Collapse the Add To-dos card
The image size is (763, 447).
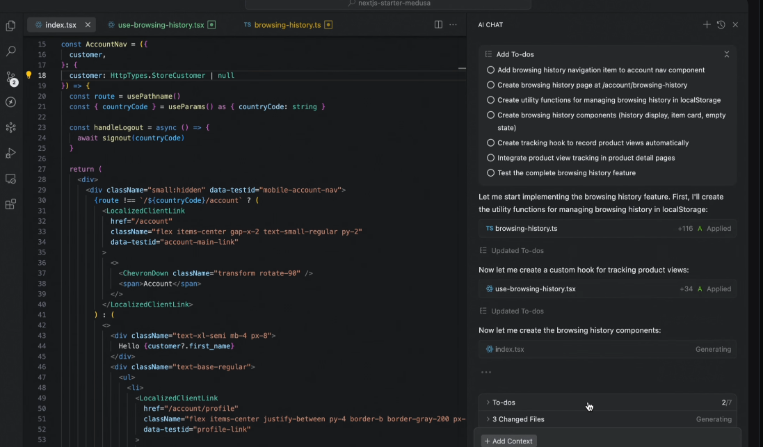point(727,54)
